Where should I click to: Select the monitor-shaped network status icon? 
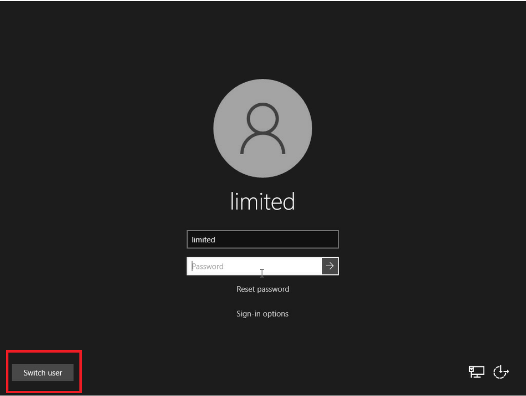point(476,372)
